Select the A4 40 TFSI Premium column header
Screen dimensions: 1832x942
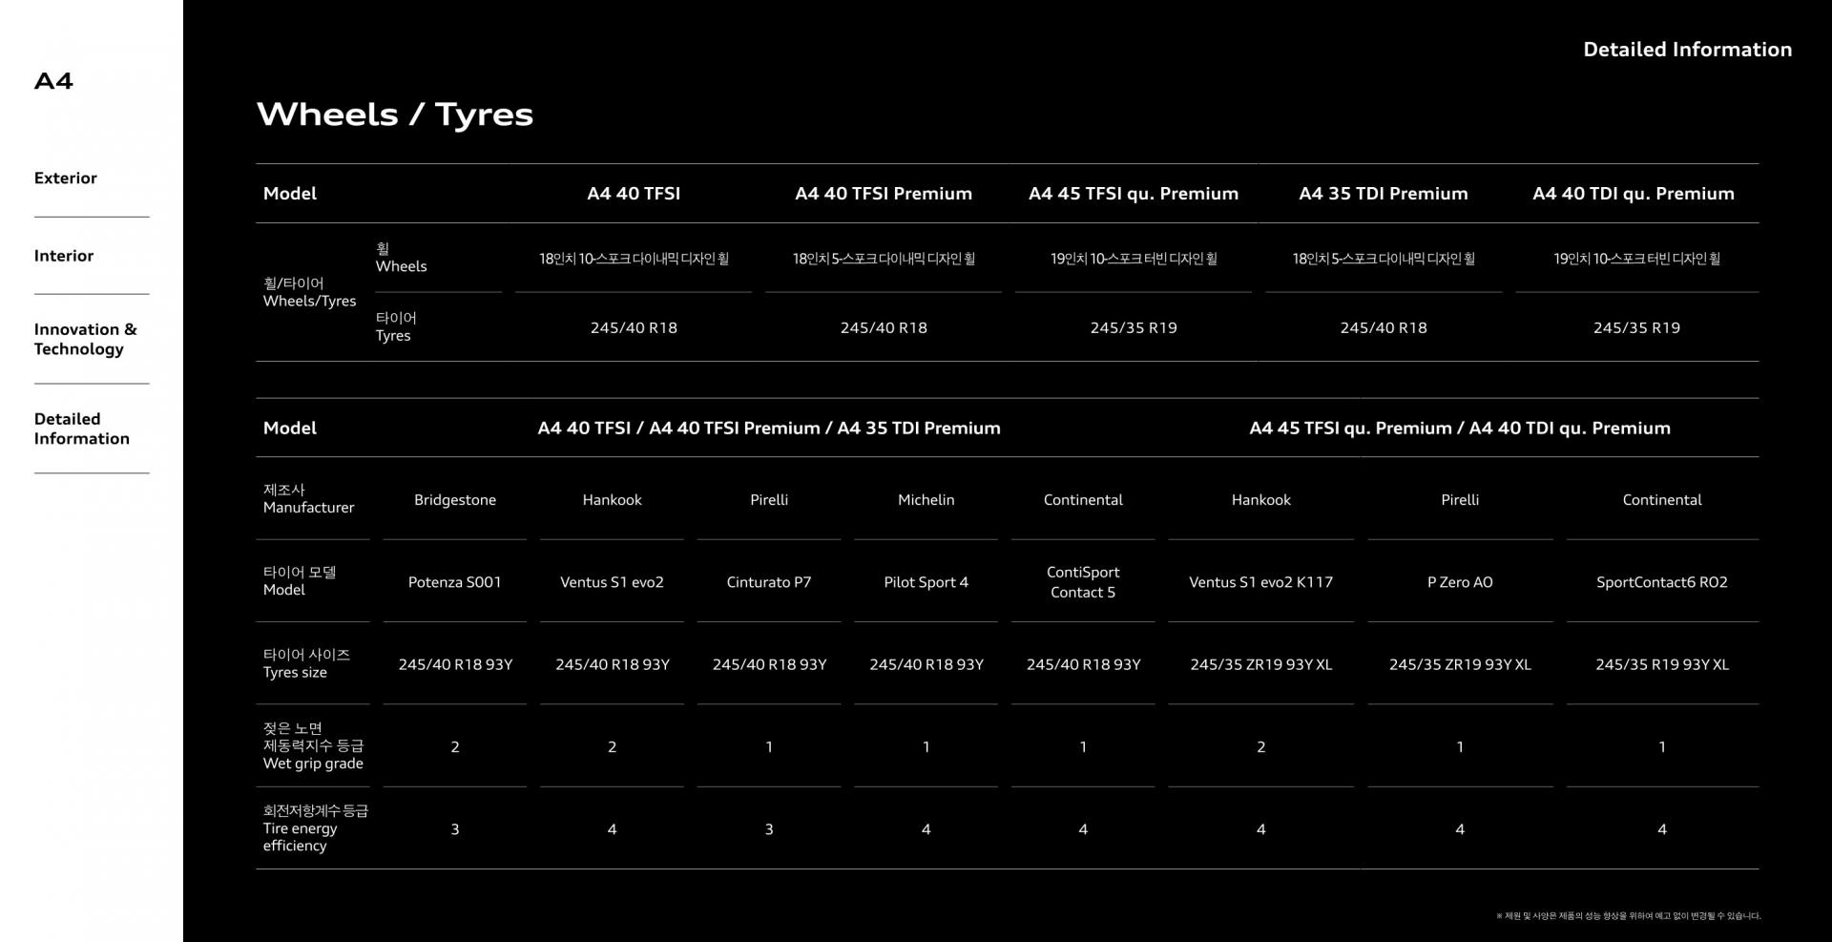884,194
